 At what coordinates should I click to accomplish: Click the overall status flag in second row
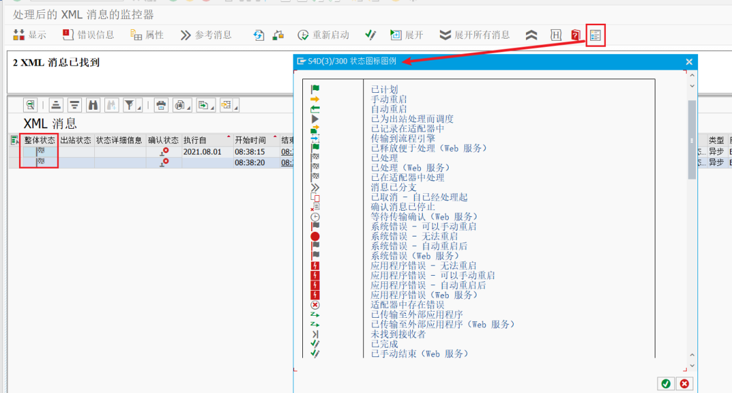(x=40, y=162)
